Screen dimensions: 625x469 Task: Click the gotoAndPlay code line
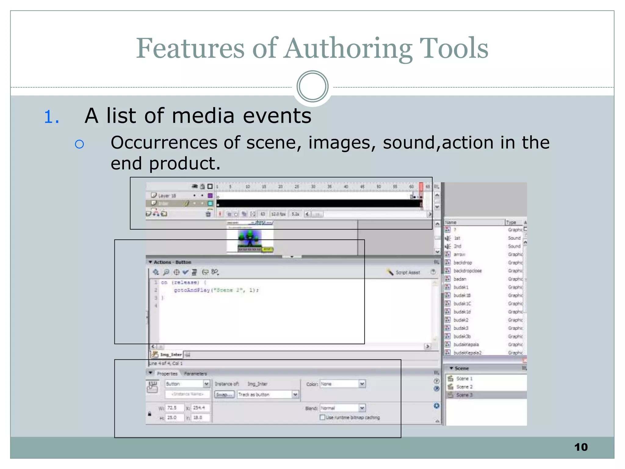(x=216, y=290)
